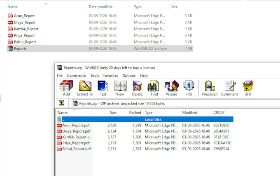Open the Options menu
This screenshot has width=280, height=176.
(x=129, y=75)
